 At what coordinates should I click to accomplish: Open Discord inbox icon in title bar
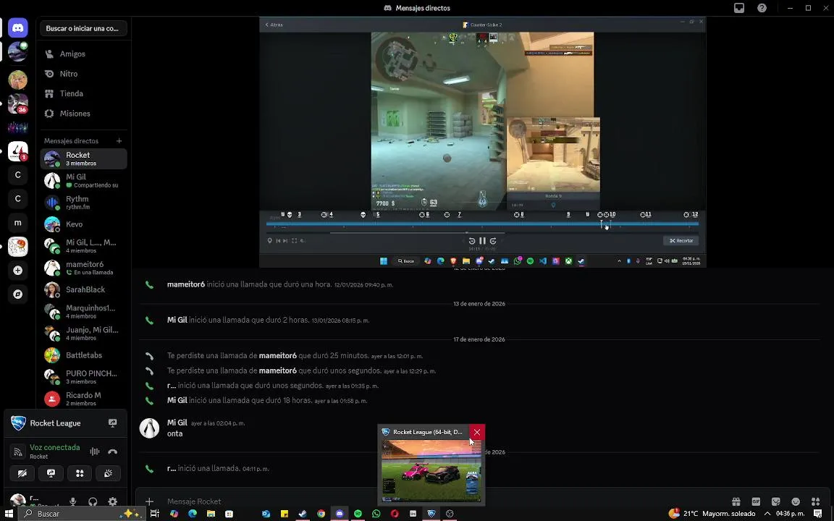[x=739, y=8]
